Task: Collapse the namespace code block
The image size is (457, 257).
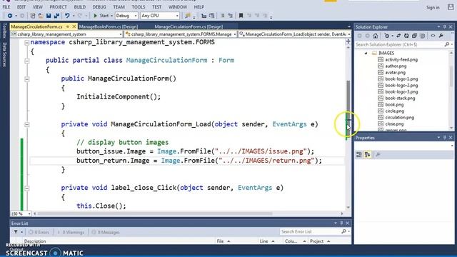Action: pyautogui.click(x=27, y=43)
